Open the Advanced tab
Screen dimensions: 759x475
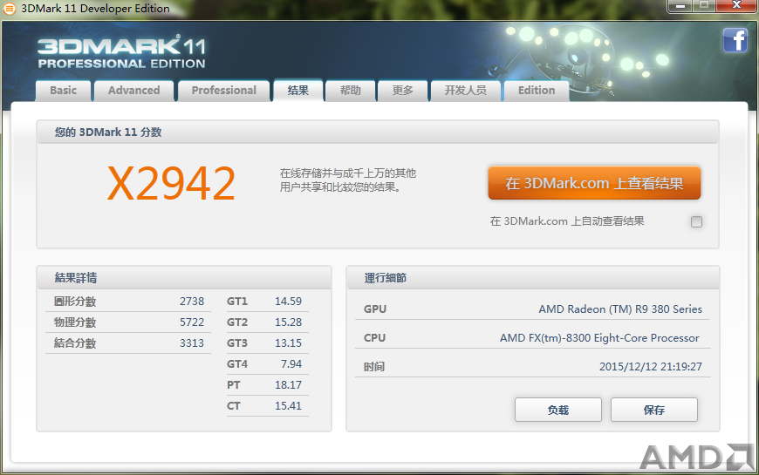(x=133, y=91)
